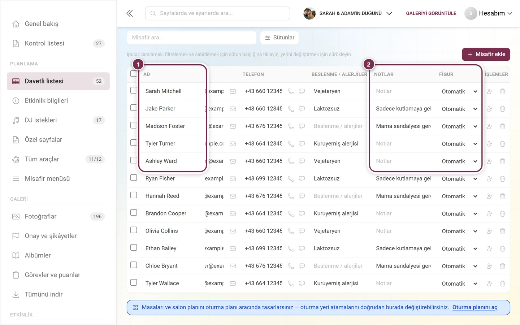The image size is (520, 325).
Task: Click the Misafir ekle button
Action: click(486, 54)
